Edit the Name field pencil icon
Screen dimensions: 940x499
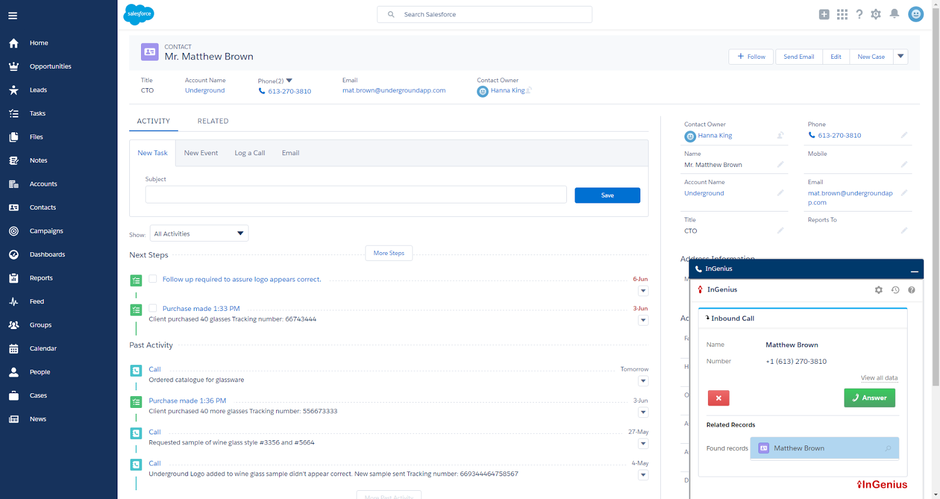click(780, 165)
